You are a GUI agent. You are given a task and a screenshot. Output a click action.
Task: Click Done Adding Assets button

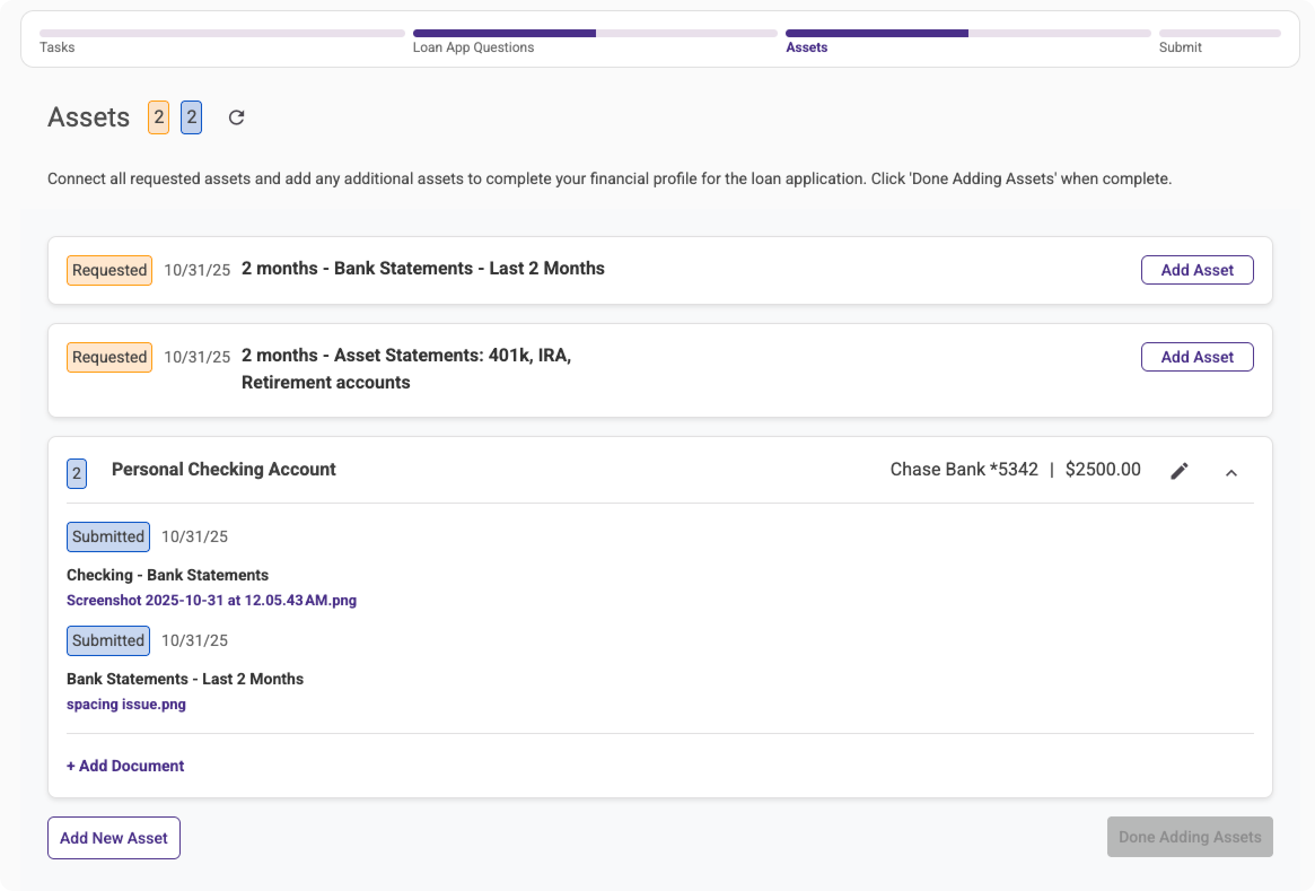pyautogui.click(x=1189, y=837)
